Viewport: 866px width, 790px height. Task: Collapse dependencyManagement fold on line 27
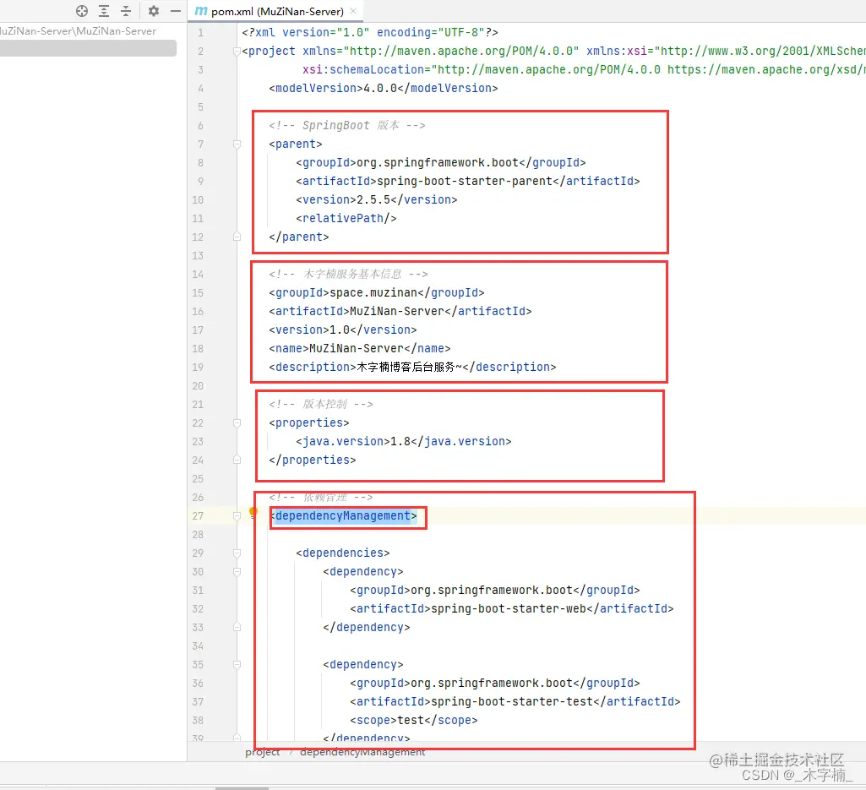coord(237,516)
